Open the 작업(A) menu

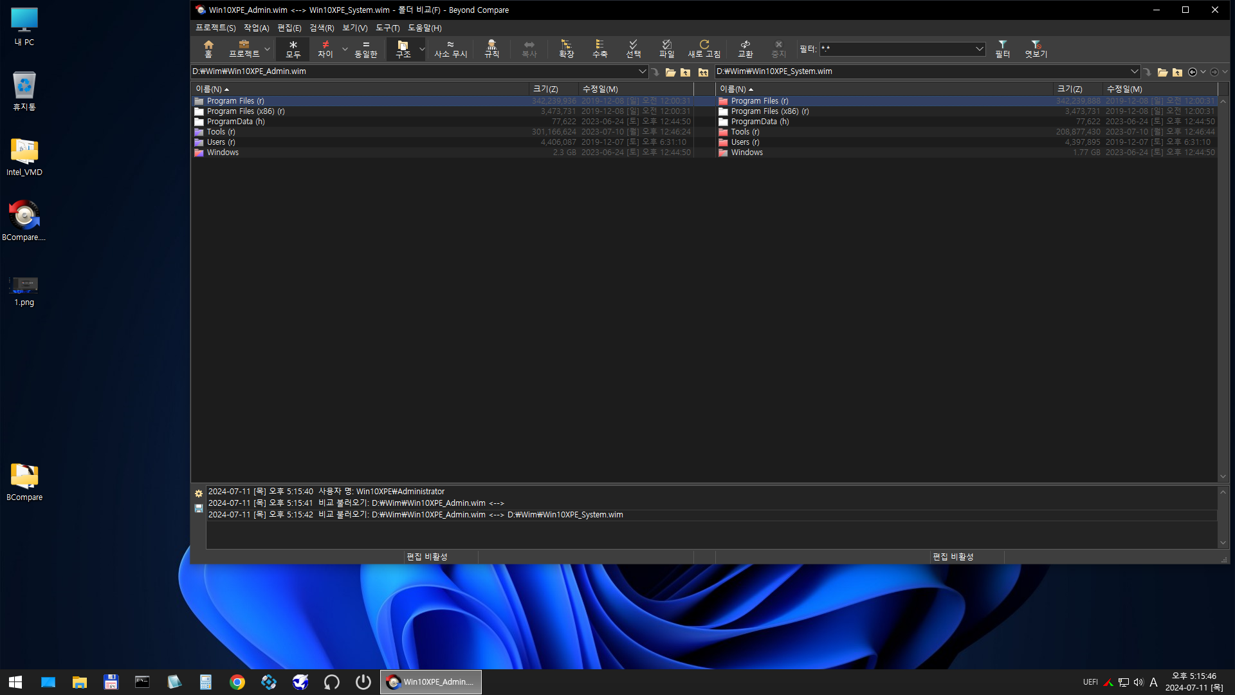pyautogui.click(x=256, y=28)
